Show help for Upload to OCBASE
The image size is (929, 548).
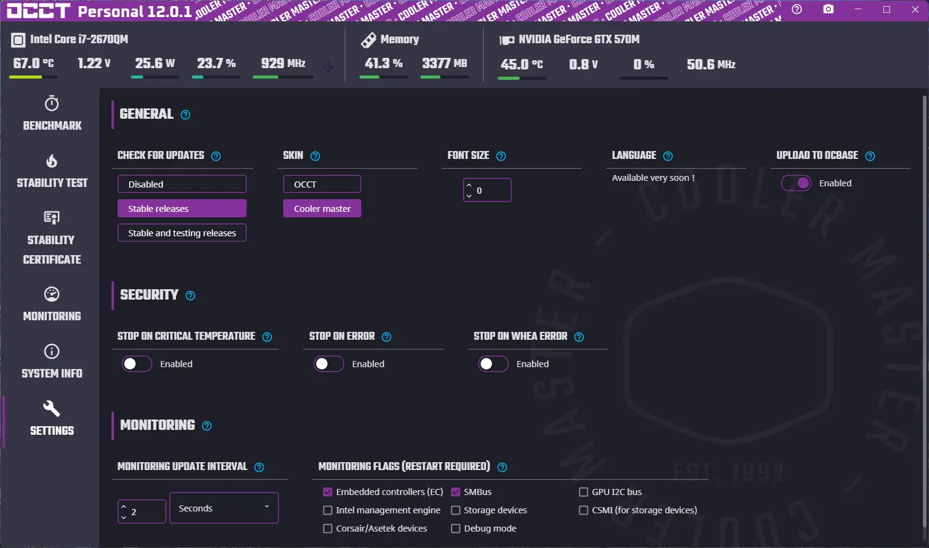870,156
